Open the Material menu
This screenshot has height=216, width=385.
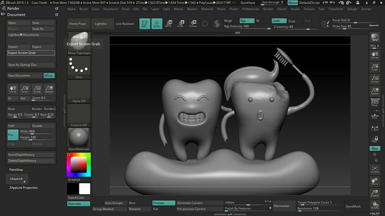[x=207, y=9]
